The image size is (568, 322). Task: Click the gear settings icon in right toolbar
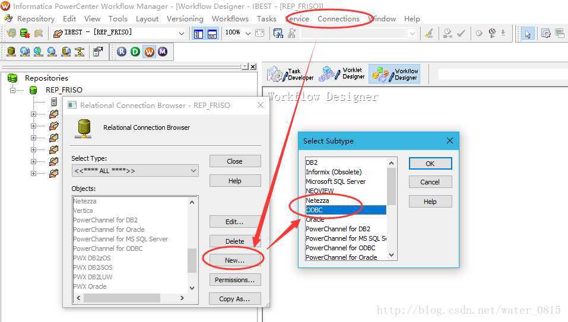[x=545, y=33]
